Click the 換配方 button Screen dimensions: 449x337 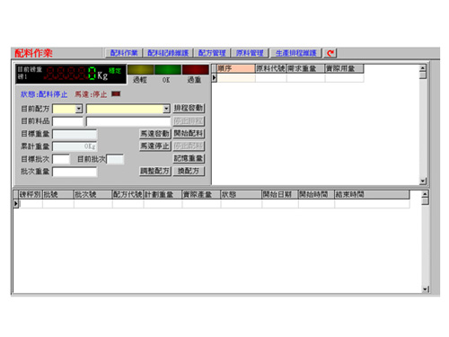189,171
